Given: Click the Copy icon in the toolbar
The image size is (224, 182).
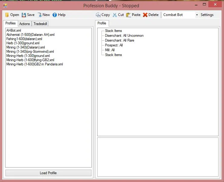Looking at the screenshot, I should tap(98, 15).
